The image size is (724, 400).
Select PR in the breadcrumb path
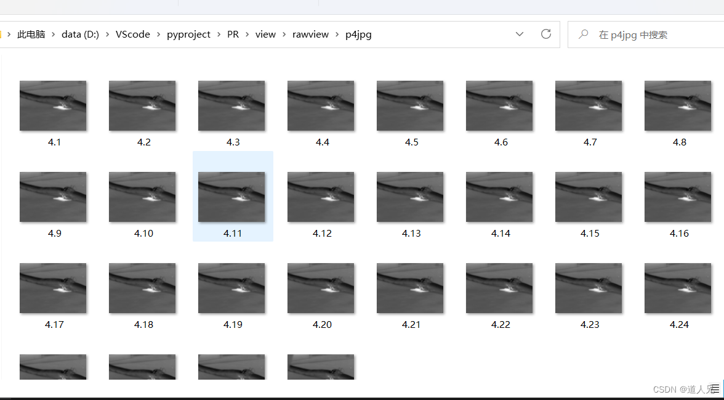(x=233, y=35)
